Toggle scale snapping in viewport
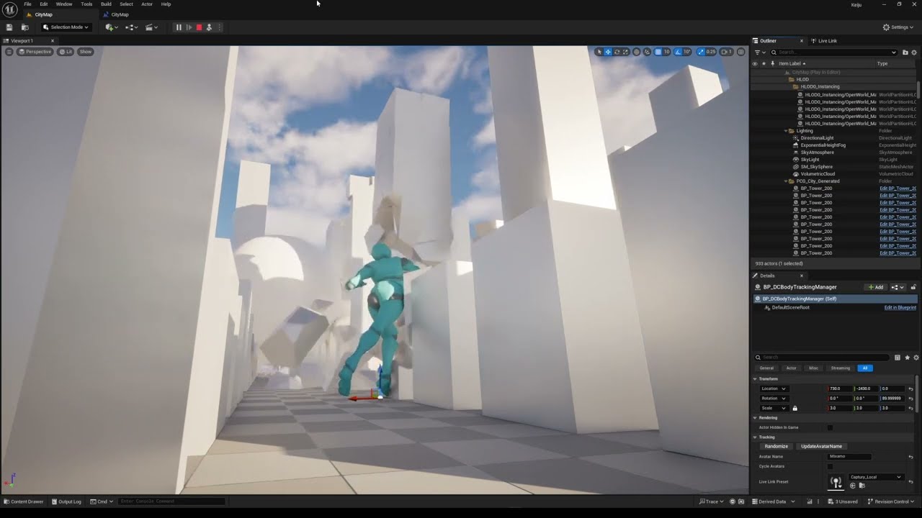The height and width of the screenshot is (518, 922). [701, 52]
